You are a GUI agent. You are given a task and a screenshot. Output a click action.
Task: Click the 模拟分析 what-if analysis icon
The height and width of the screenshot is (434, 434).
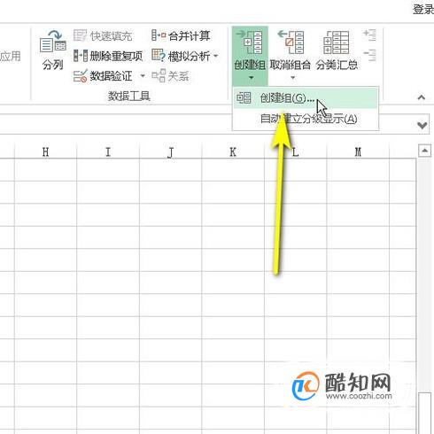(x=159, y=55)
